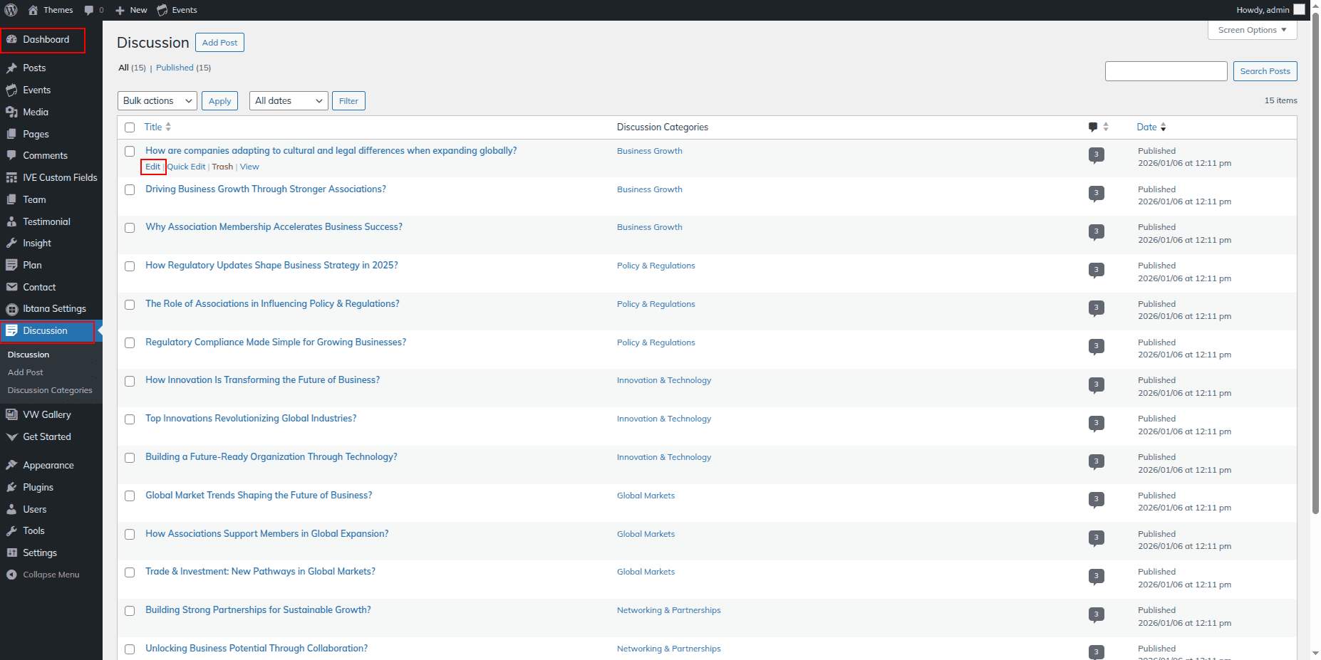
Task: Select checkbox for Global Market Trends post
Action: [x=130, y=496]
